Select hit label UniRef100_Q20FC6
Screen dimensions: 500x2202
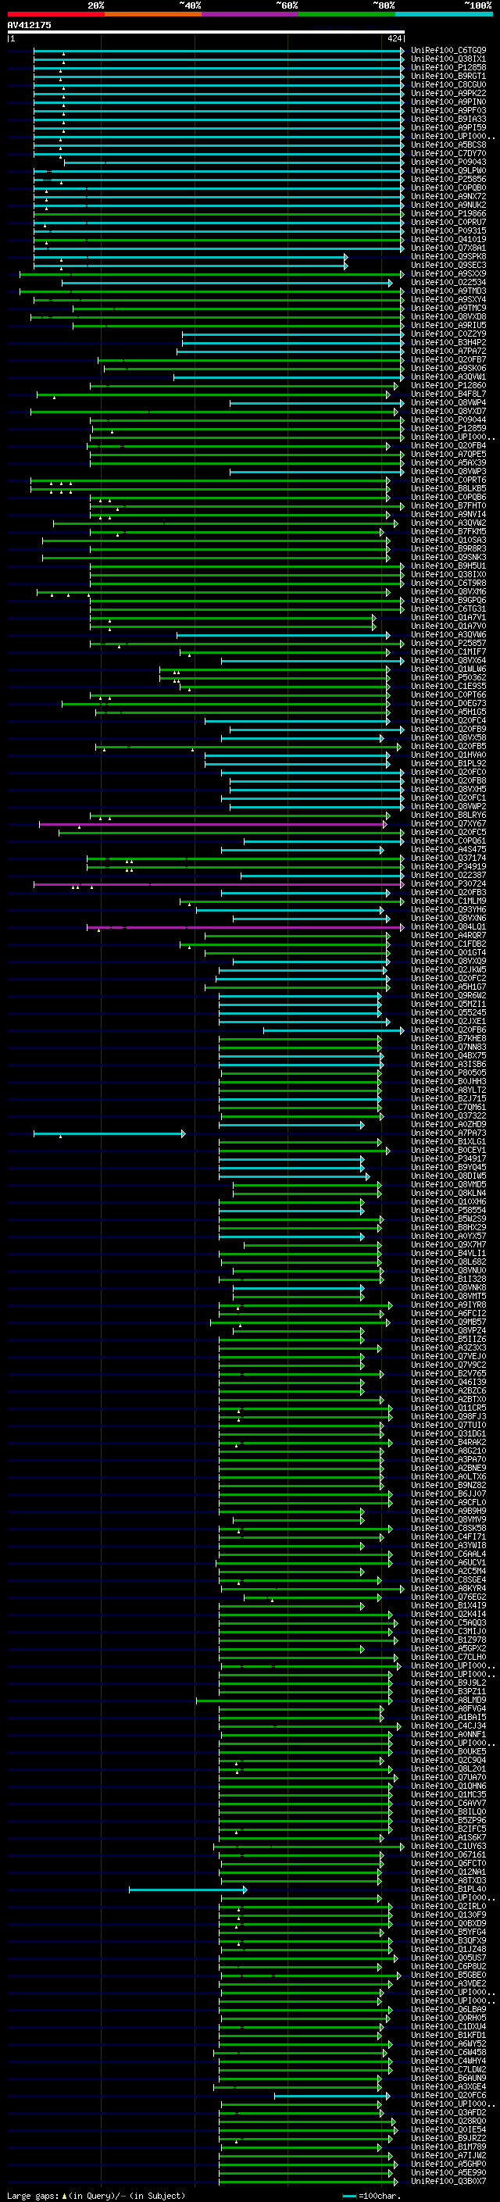point(448,2095)
